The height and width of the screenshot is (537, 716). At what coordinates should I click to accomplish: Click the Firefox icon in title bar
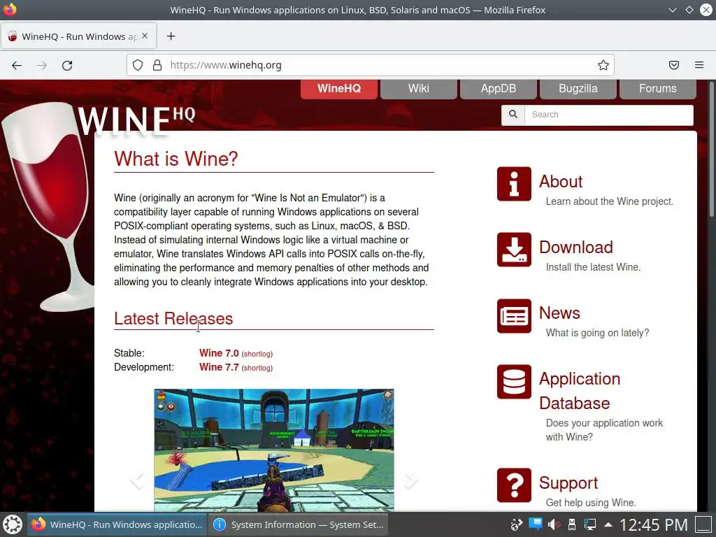[10, 10]
